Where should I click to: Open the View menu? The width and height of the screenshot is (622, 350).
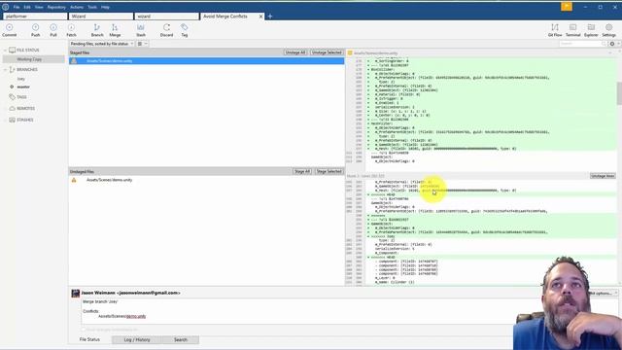(39, 7)
